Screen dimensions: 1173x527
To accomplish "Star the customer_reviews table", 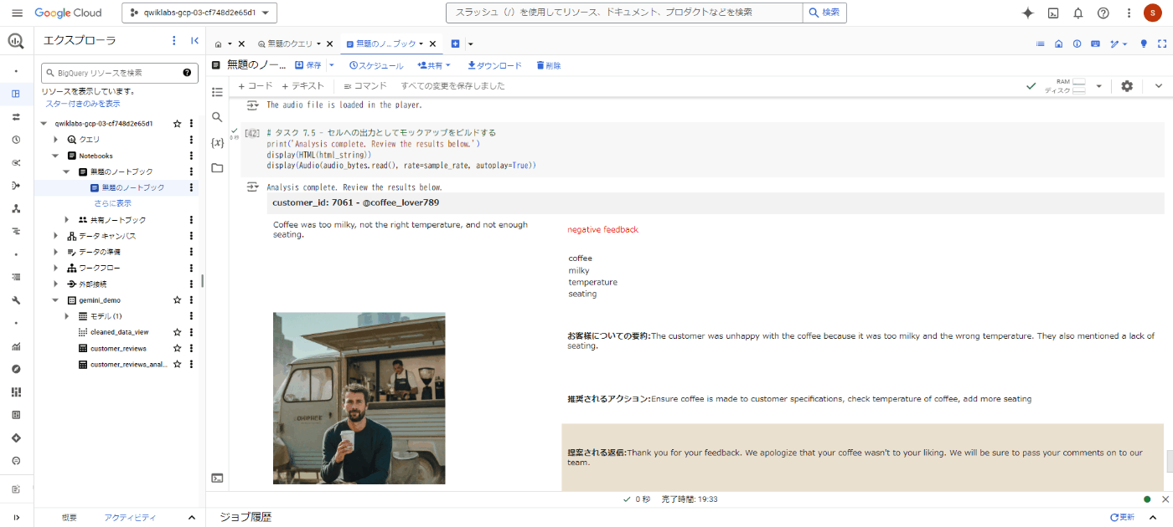I will tap(177, 348).
